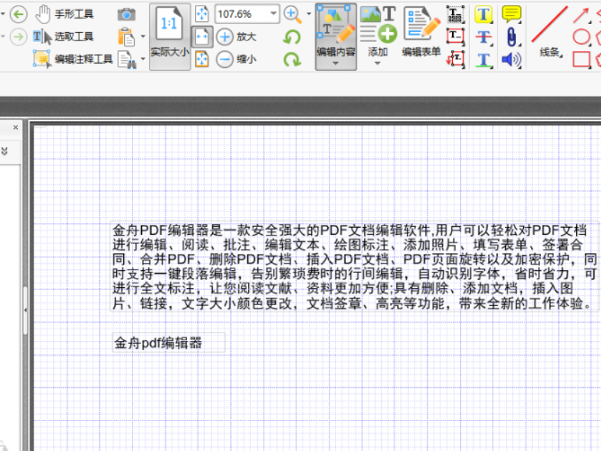Click the 缩小 zoom out button
Image resolution: width=601 pixels, height=451 pixels.
[237, 60]
